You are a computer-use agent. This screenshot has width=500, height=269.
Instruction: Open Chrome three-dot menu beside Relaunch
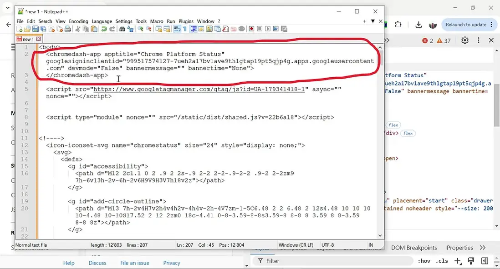tap(491, 25)
